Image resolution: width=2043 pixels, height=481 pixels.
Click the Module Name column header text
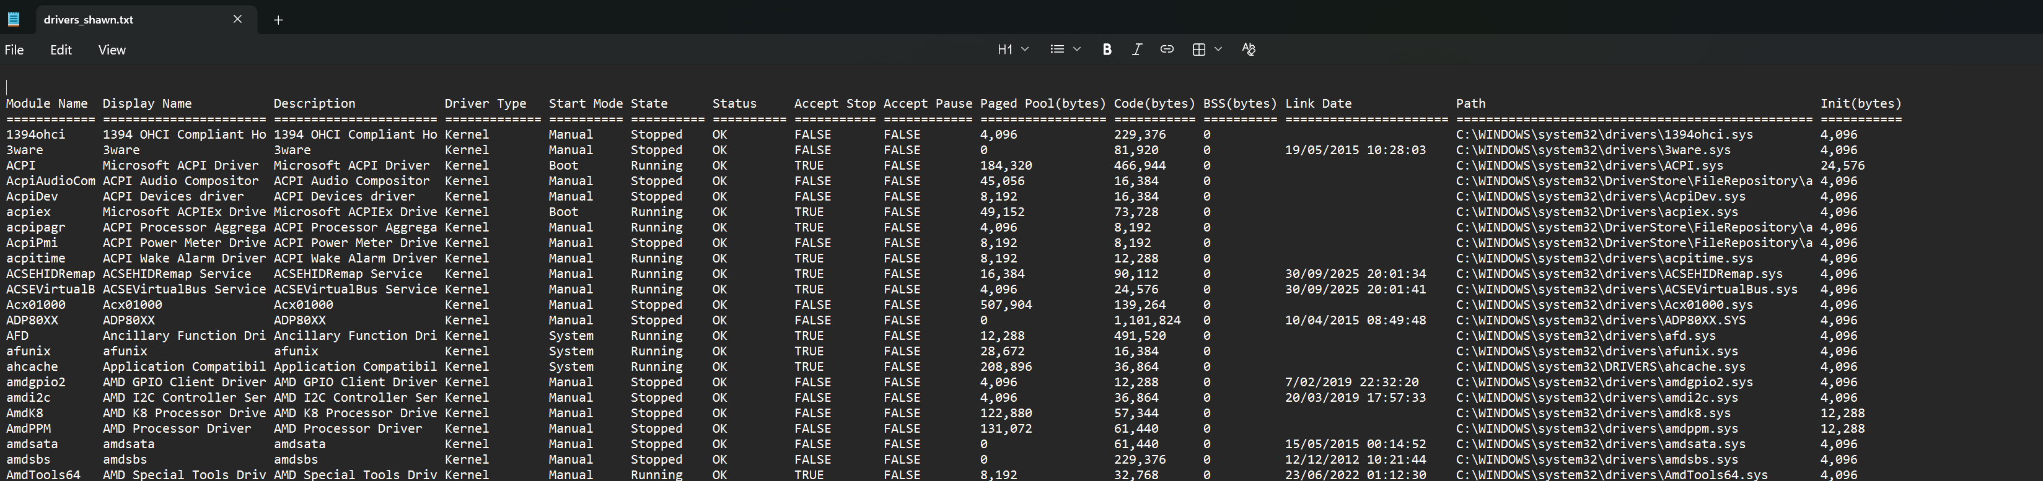click(47, 104)
